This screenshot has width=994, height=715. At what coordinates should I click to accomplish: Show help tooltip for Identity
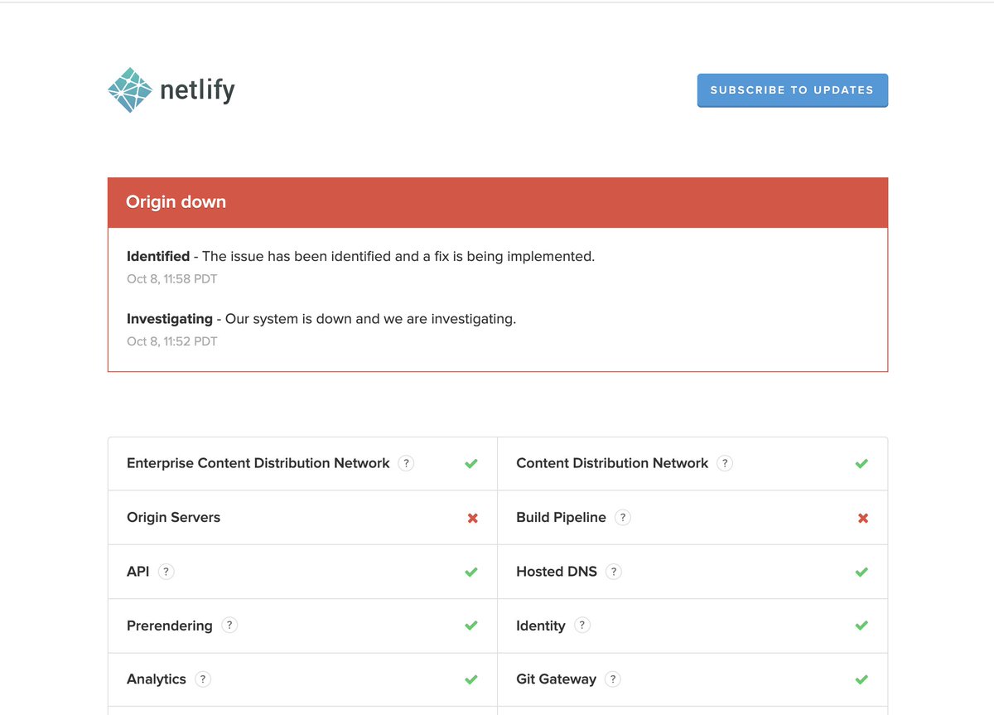click(x=582, y=626)
